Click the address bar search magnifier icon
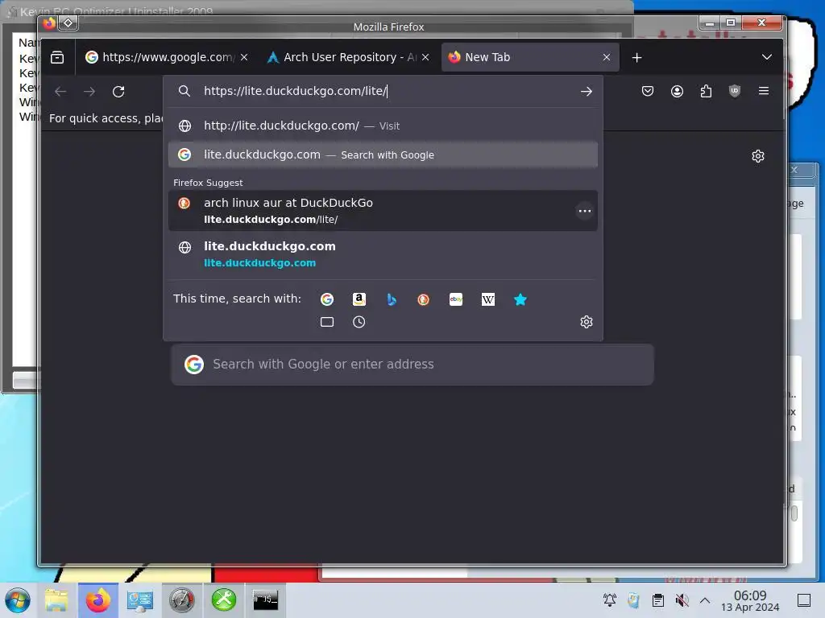Image resolution: width=825 pixels, height=618 pixels. point(184,91)
